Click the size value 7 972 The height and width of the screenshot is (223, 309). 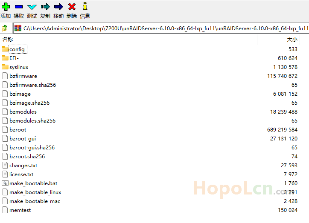click(x=291, y=174)
